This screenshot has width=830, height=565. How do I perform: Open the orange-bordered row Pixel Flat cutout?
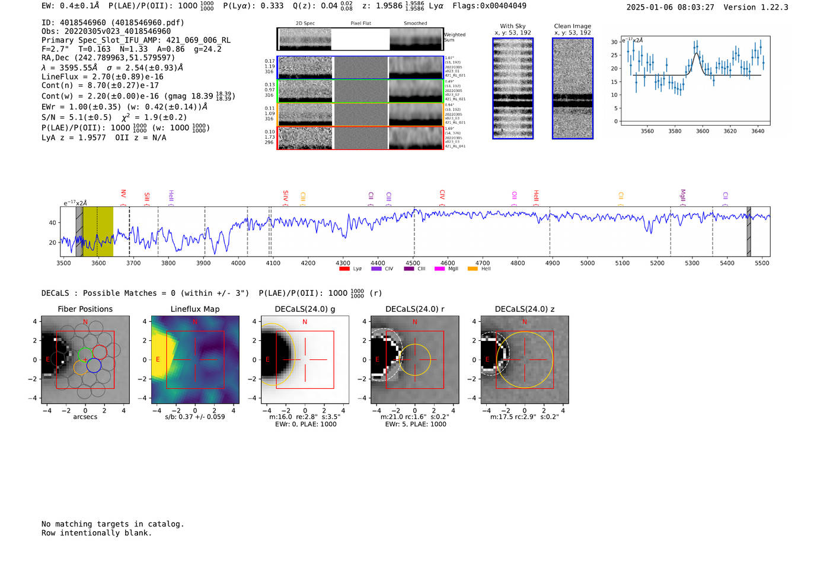coord(360,114)
